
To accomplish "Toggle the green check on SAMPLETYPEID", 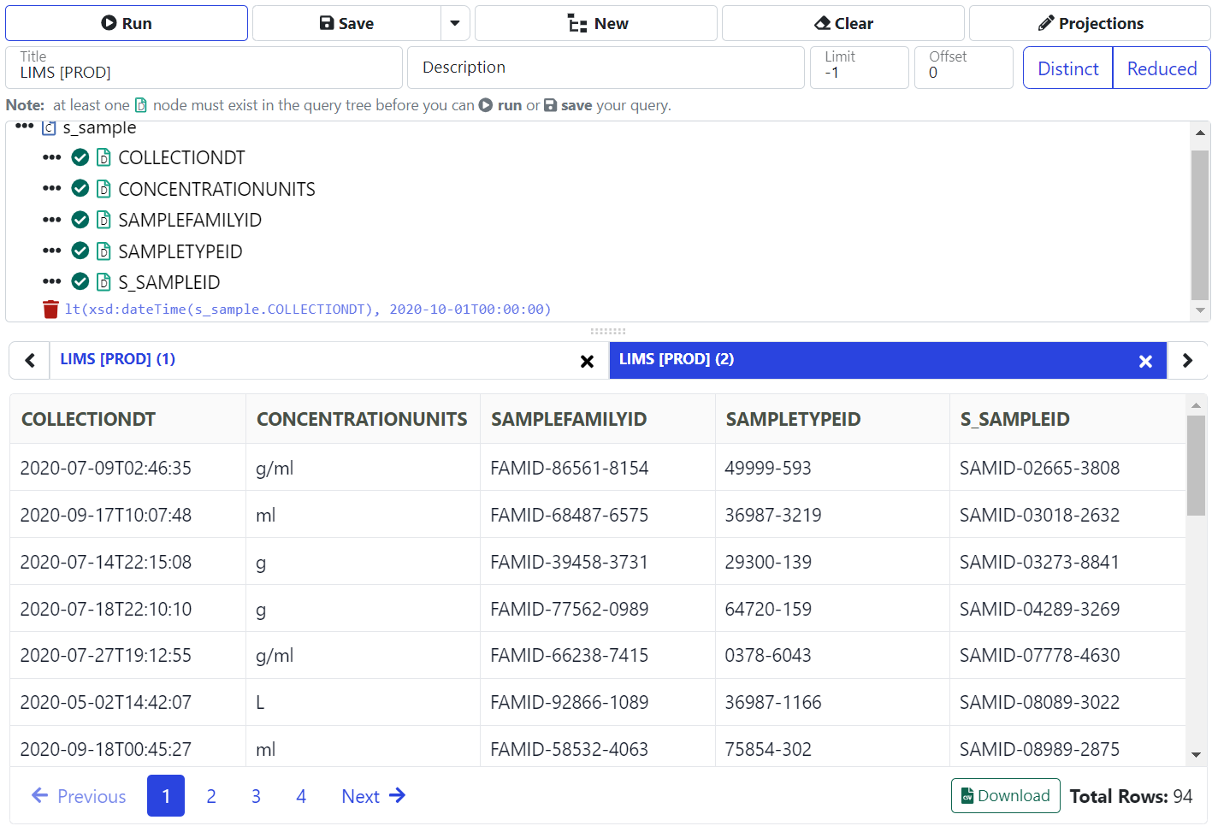I will point(80,251).
